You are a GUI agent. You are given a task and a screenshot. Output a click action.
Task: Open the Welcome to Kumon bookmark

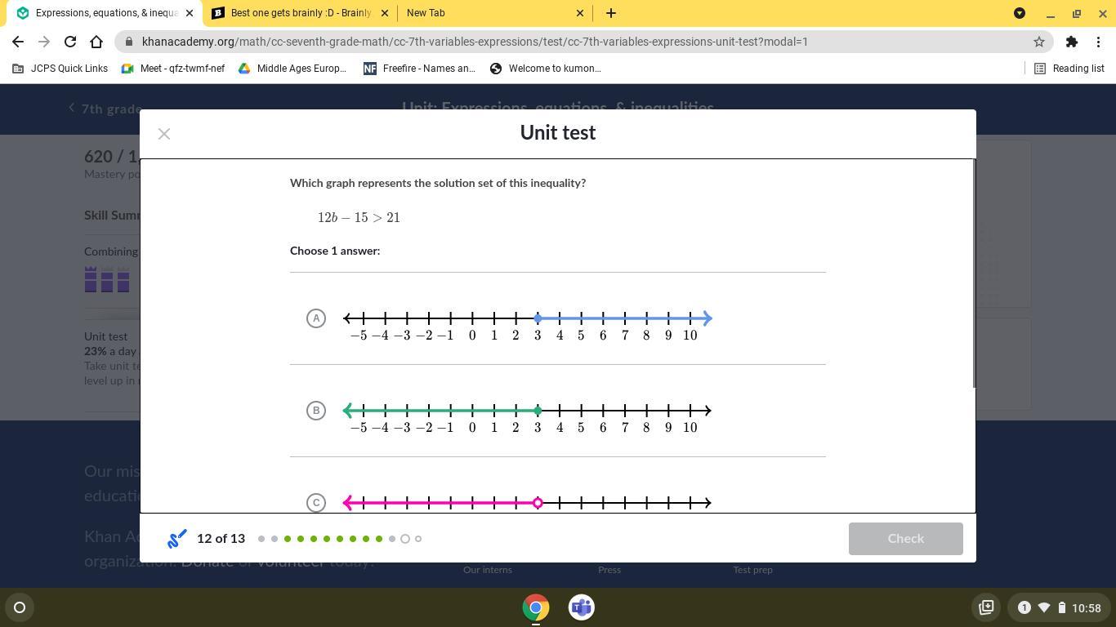pos(545,69)
